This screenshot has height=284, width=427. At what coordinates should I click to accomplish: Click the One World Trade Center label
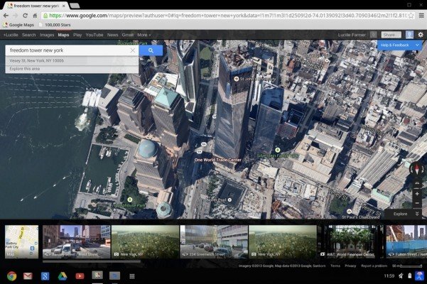218,160
